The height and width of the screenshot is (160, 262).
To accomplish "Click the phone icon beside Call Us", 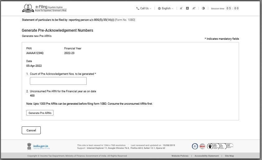I will click(x=138, y=8).
